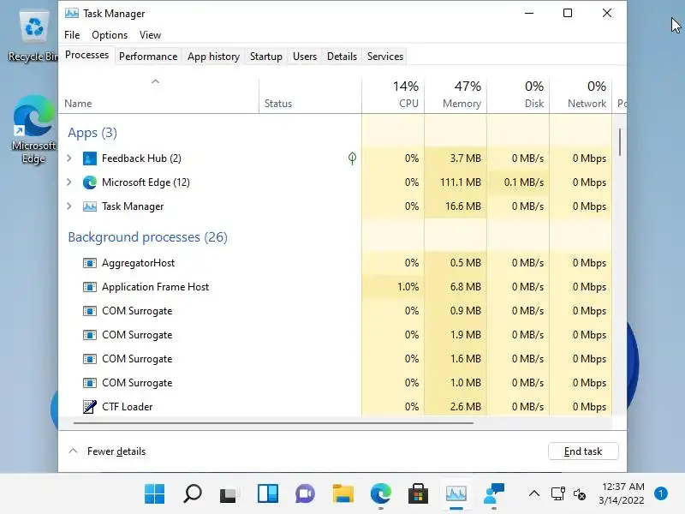
Task: Expand the Feedback Hub (2) process group
Action: coord(69,158)
